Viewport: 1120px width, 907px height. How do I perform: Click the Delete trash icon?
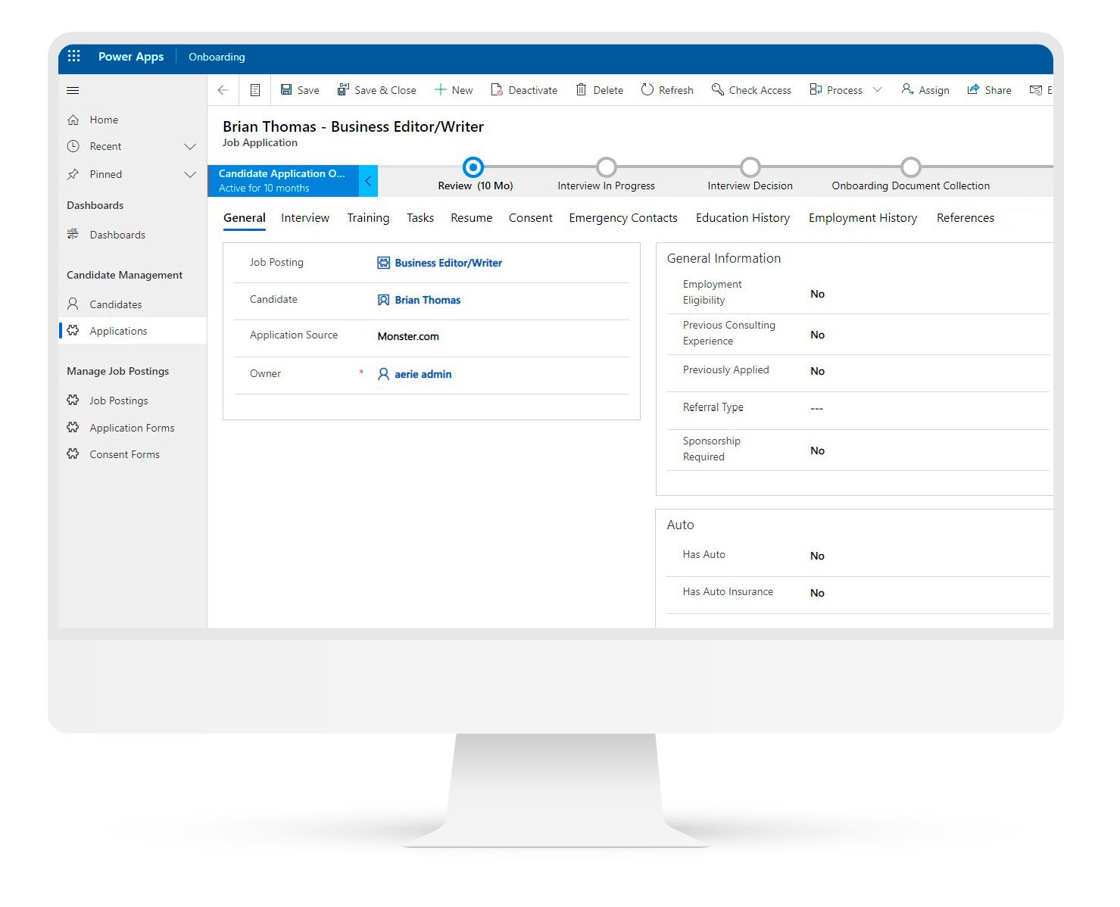click(x=581, y=90)
